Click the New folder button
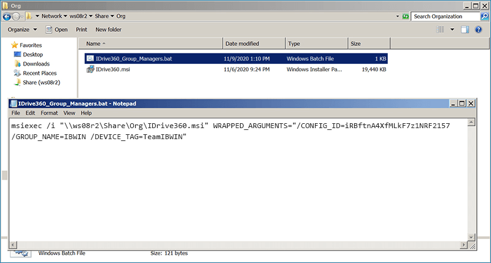 [x=108, y=29]
